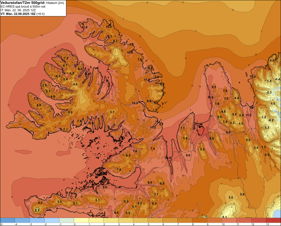
Task: Click the '(+6 h)' forecast offset text
Action: pyautogui.click(x=40, y=14)
